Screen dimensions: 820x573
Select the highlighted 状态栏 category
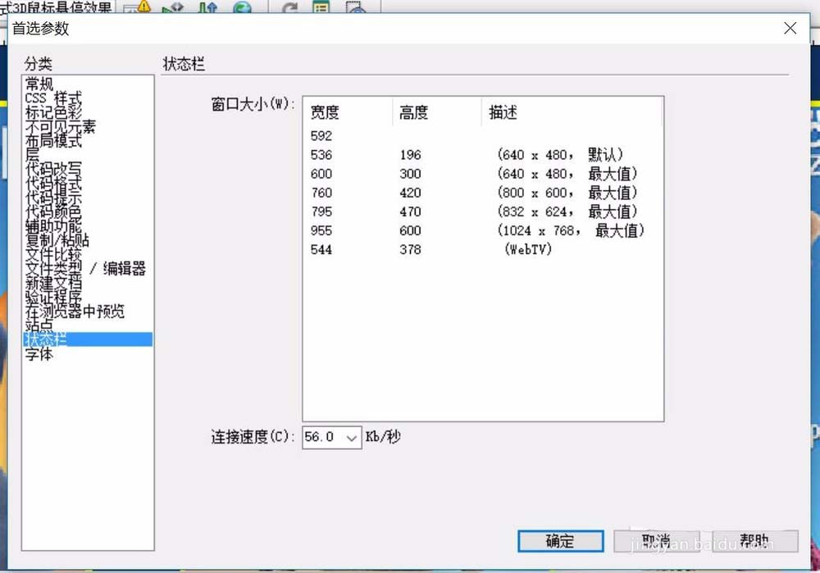click(x=88, y=339)
